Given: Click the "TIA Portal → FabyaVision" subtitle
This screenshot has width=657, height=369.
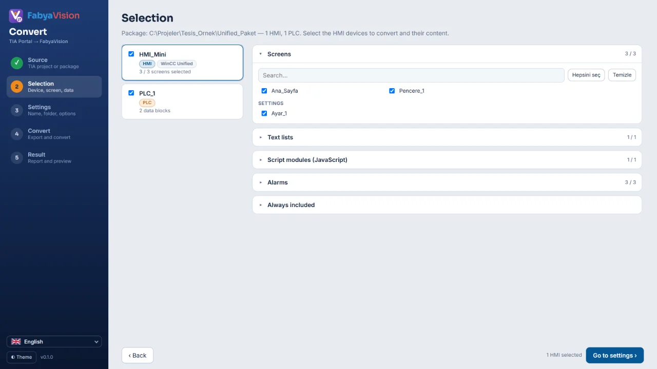Looking at the screenshot, I should pos(38,42).
